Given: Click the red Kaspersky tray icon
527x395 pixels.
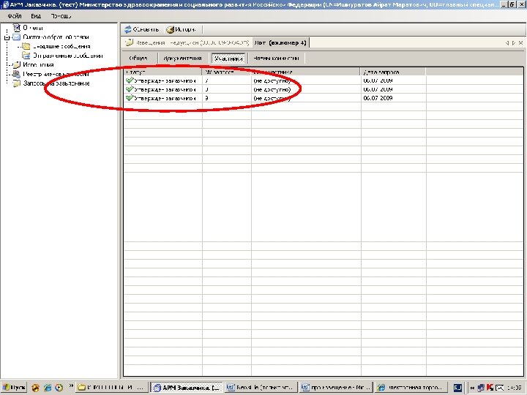Looking at the screenshot, I should pyautogui.click(x=490, y=387).
